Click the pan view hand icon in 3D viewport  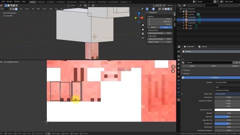click(142, 29)
